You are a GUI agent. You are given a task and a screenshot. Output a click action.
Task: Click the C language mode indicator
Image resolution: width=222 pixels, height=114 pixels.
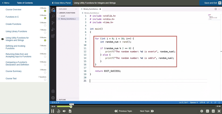coord(212,102)
